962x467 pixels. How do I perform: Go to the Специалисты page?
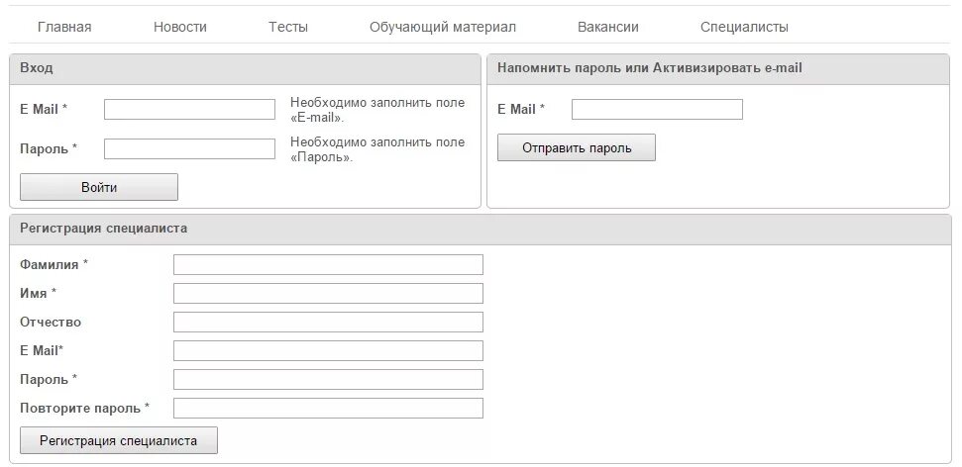(x=744, y=27)
